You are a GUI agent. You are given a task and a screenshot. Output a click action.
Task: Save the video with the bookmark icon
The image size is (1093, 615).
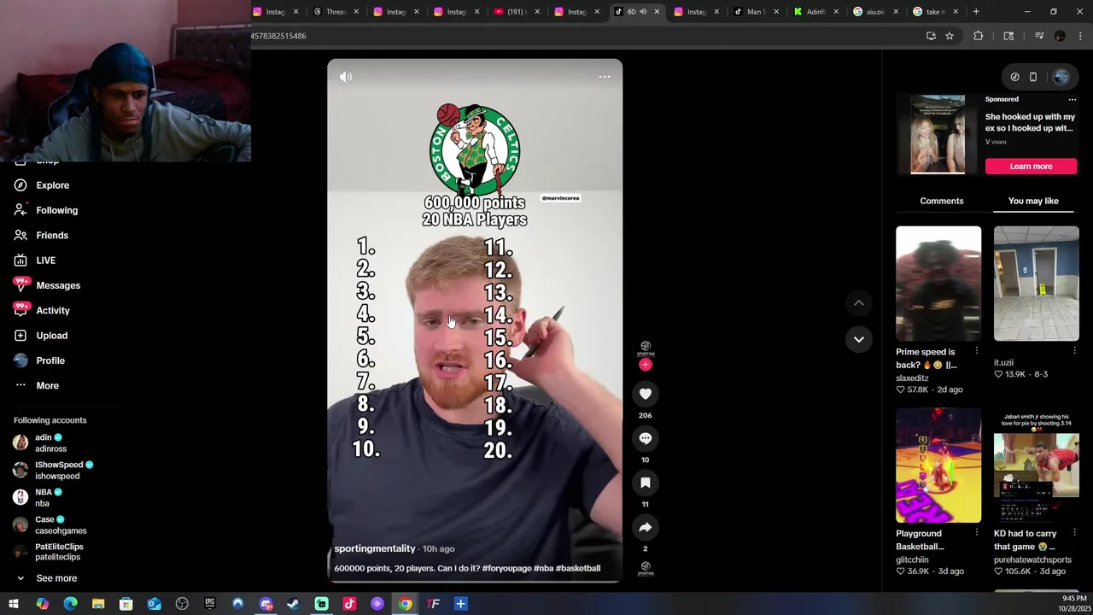click(x=646, y=483)
